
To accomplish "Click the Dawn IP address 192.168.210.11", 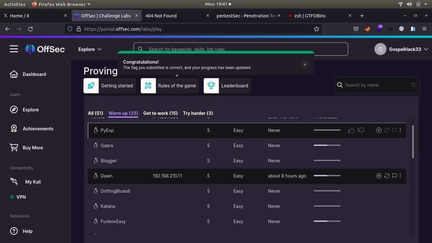I will pyautogui.click(x=167, y=176).
